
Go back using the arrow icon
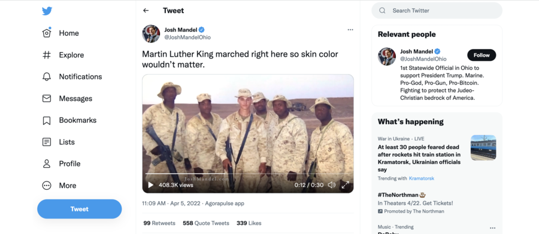point(146,11)
